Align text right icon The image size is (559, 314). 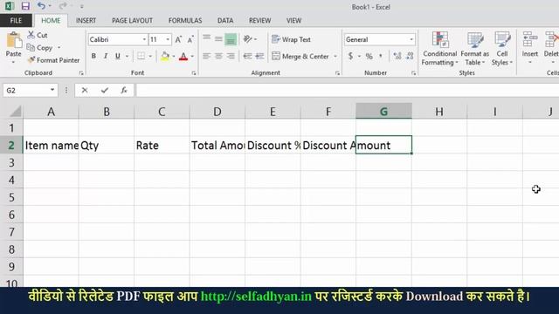click(x=231, y=56)
